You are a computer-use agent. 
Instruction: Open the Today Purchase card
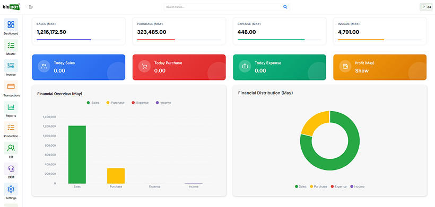(x=179, y=67)
